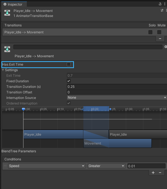Open the Inspector panel three-dot menu
167x189 pixels.
point(165,4)
